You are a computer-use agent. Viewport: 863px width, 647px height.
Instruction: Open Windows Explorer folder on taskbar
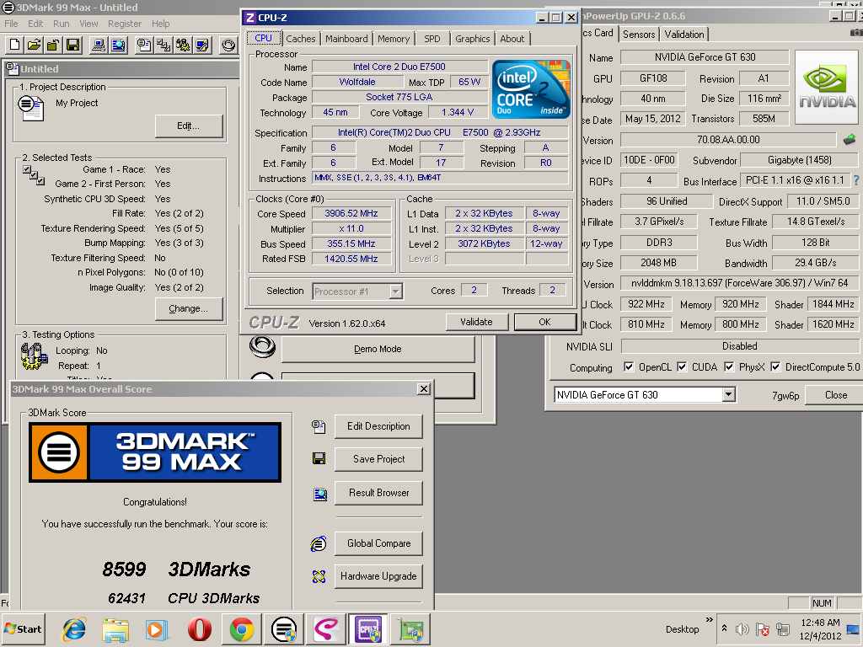(x=115, y=629)
